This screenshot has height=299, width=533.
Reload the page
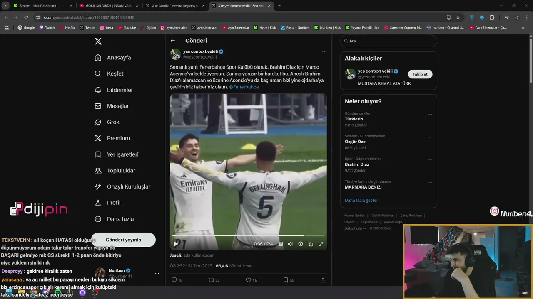pos(26,17)
